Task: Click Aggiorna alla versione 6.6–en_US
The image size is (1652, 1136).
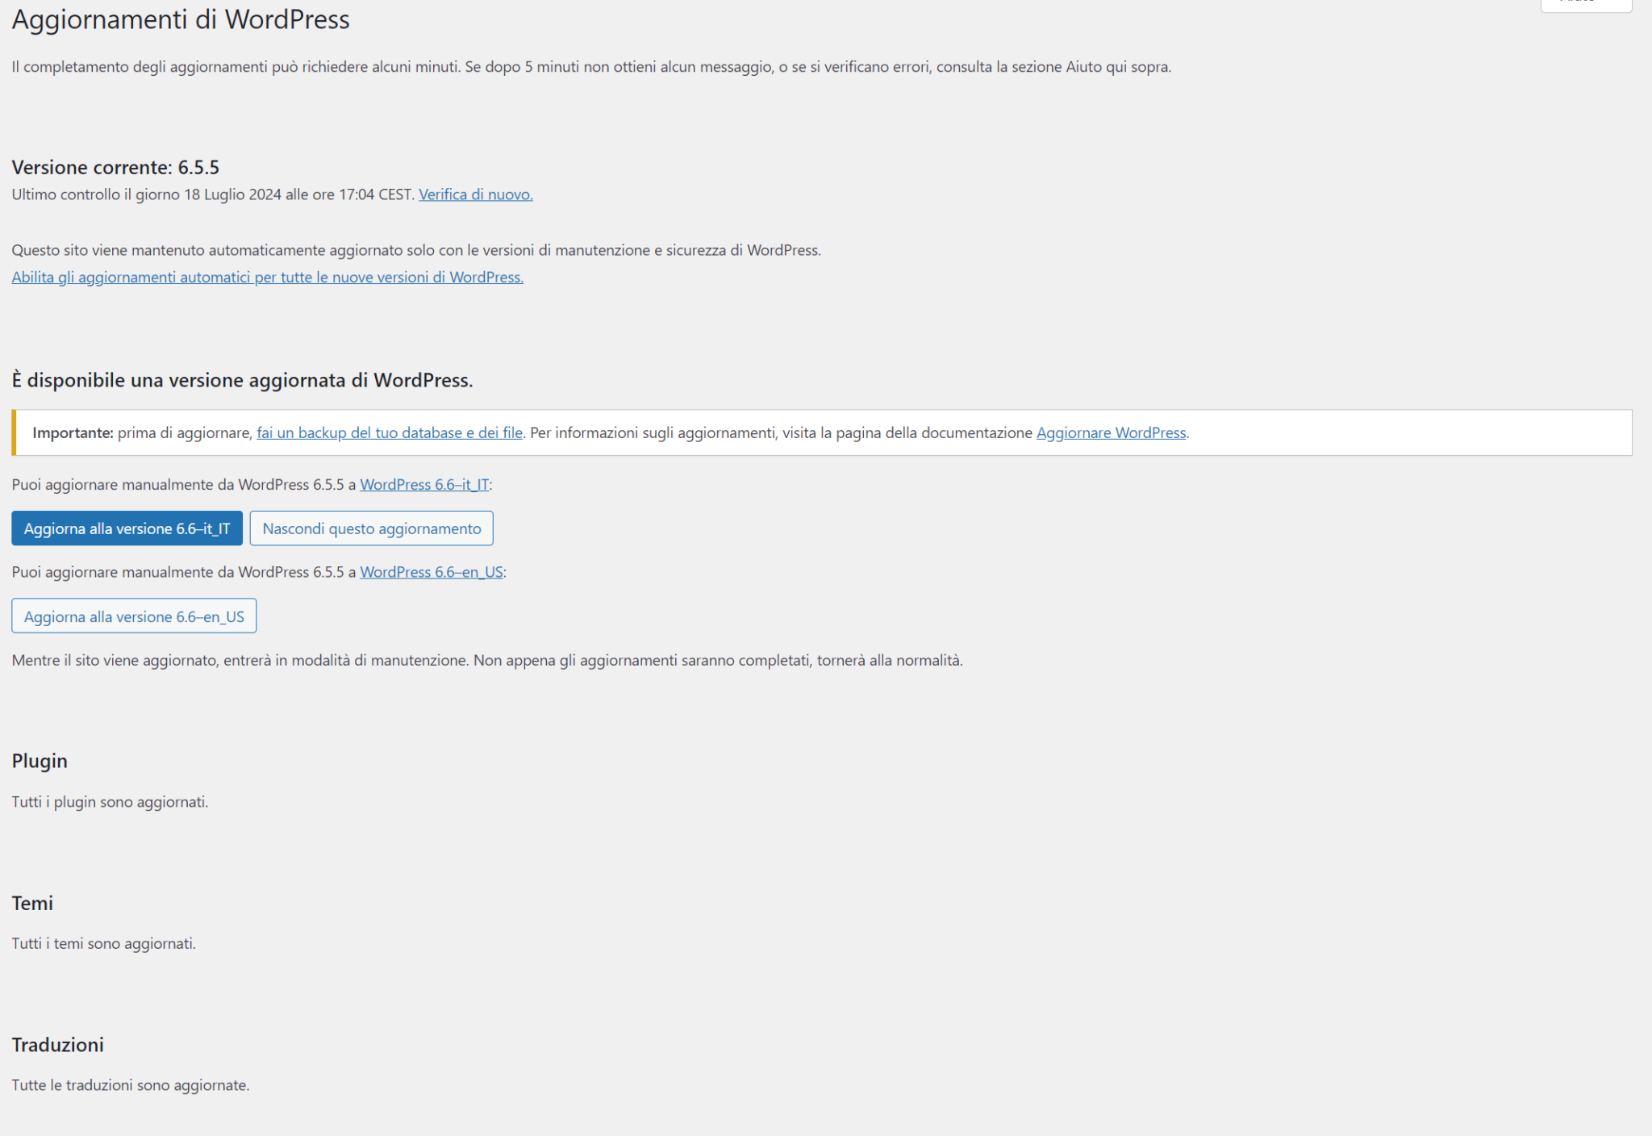Action: pyautogui.click(x=134, y=616)
